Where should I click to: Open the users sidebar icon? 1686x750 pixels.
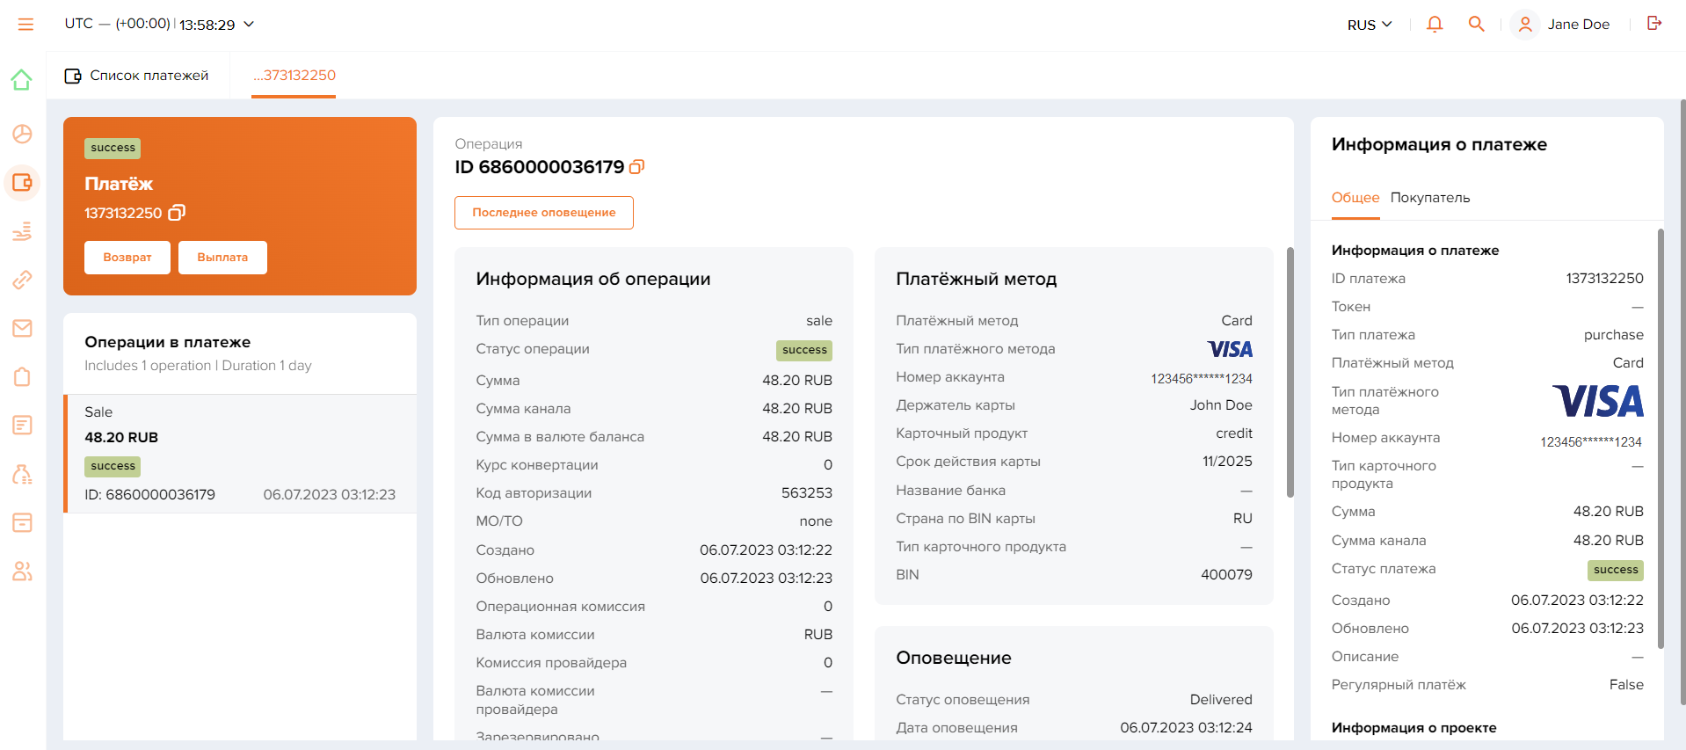[x=22, y=572]
